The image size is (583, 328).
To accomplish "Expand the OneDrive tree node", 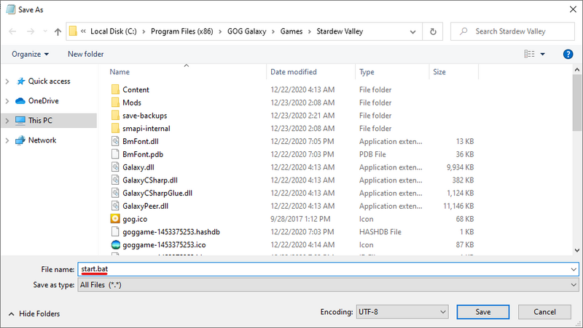I will 7,101.
